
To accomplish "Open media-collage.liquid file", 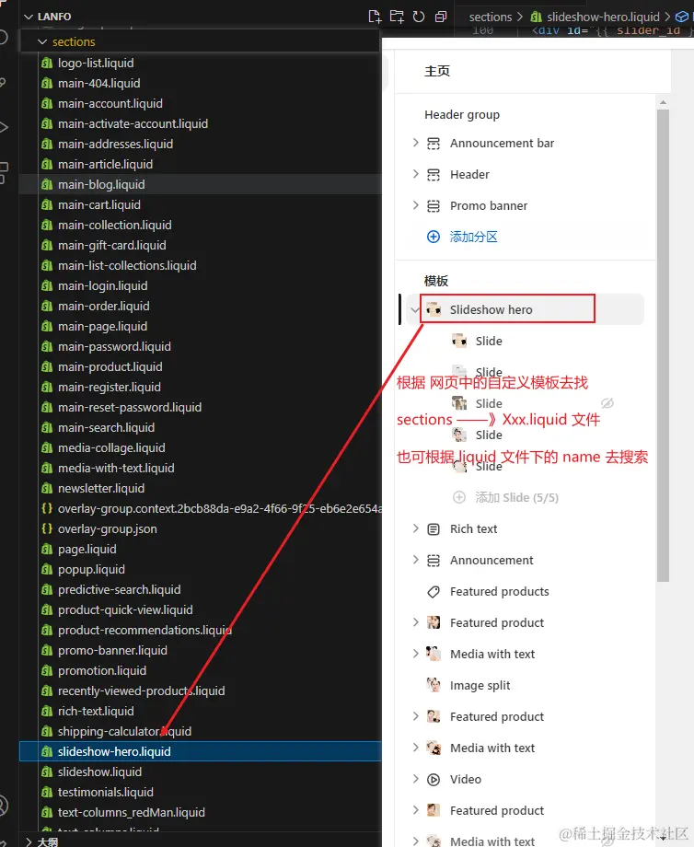I will (x=111, y=447).
